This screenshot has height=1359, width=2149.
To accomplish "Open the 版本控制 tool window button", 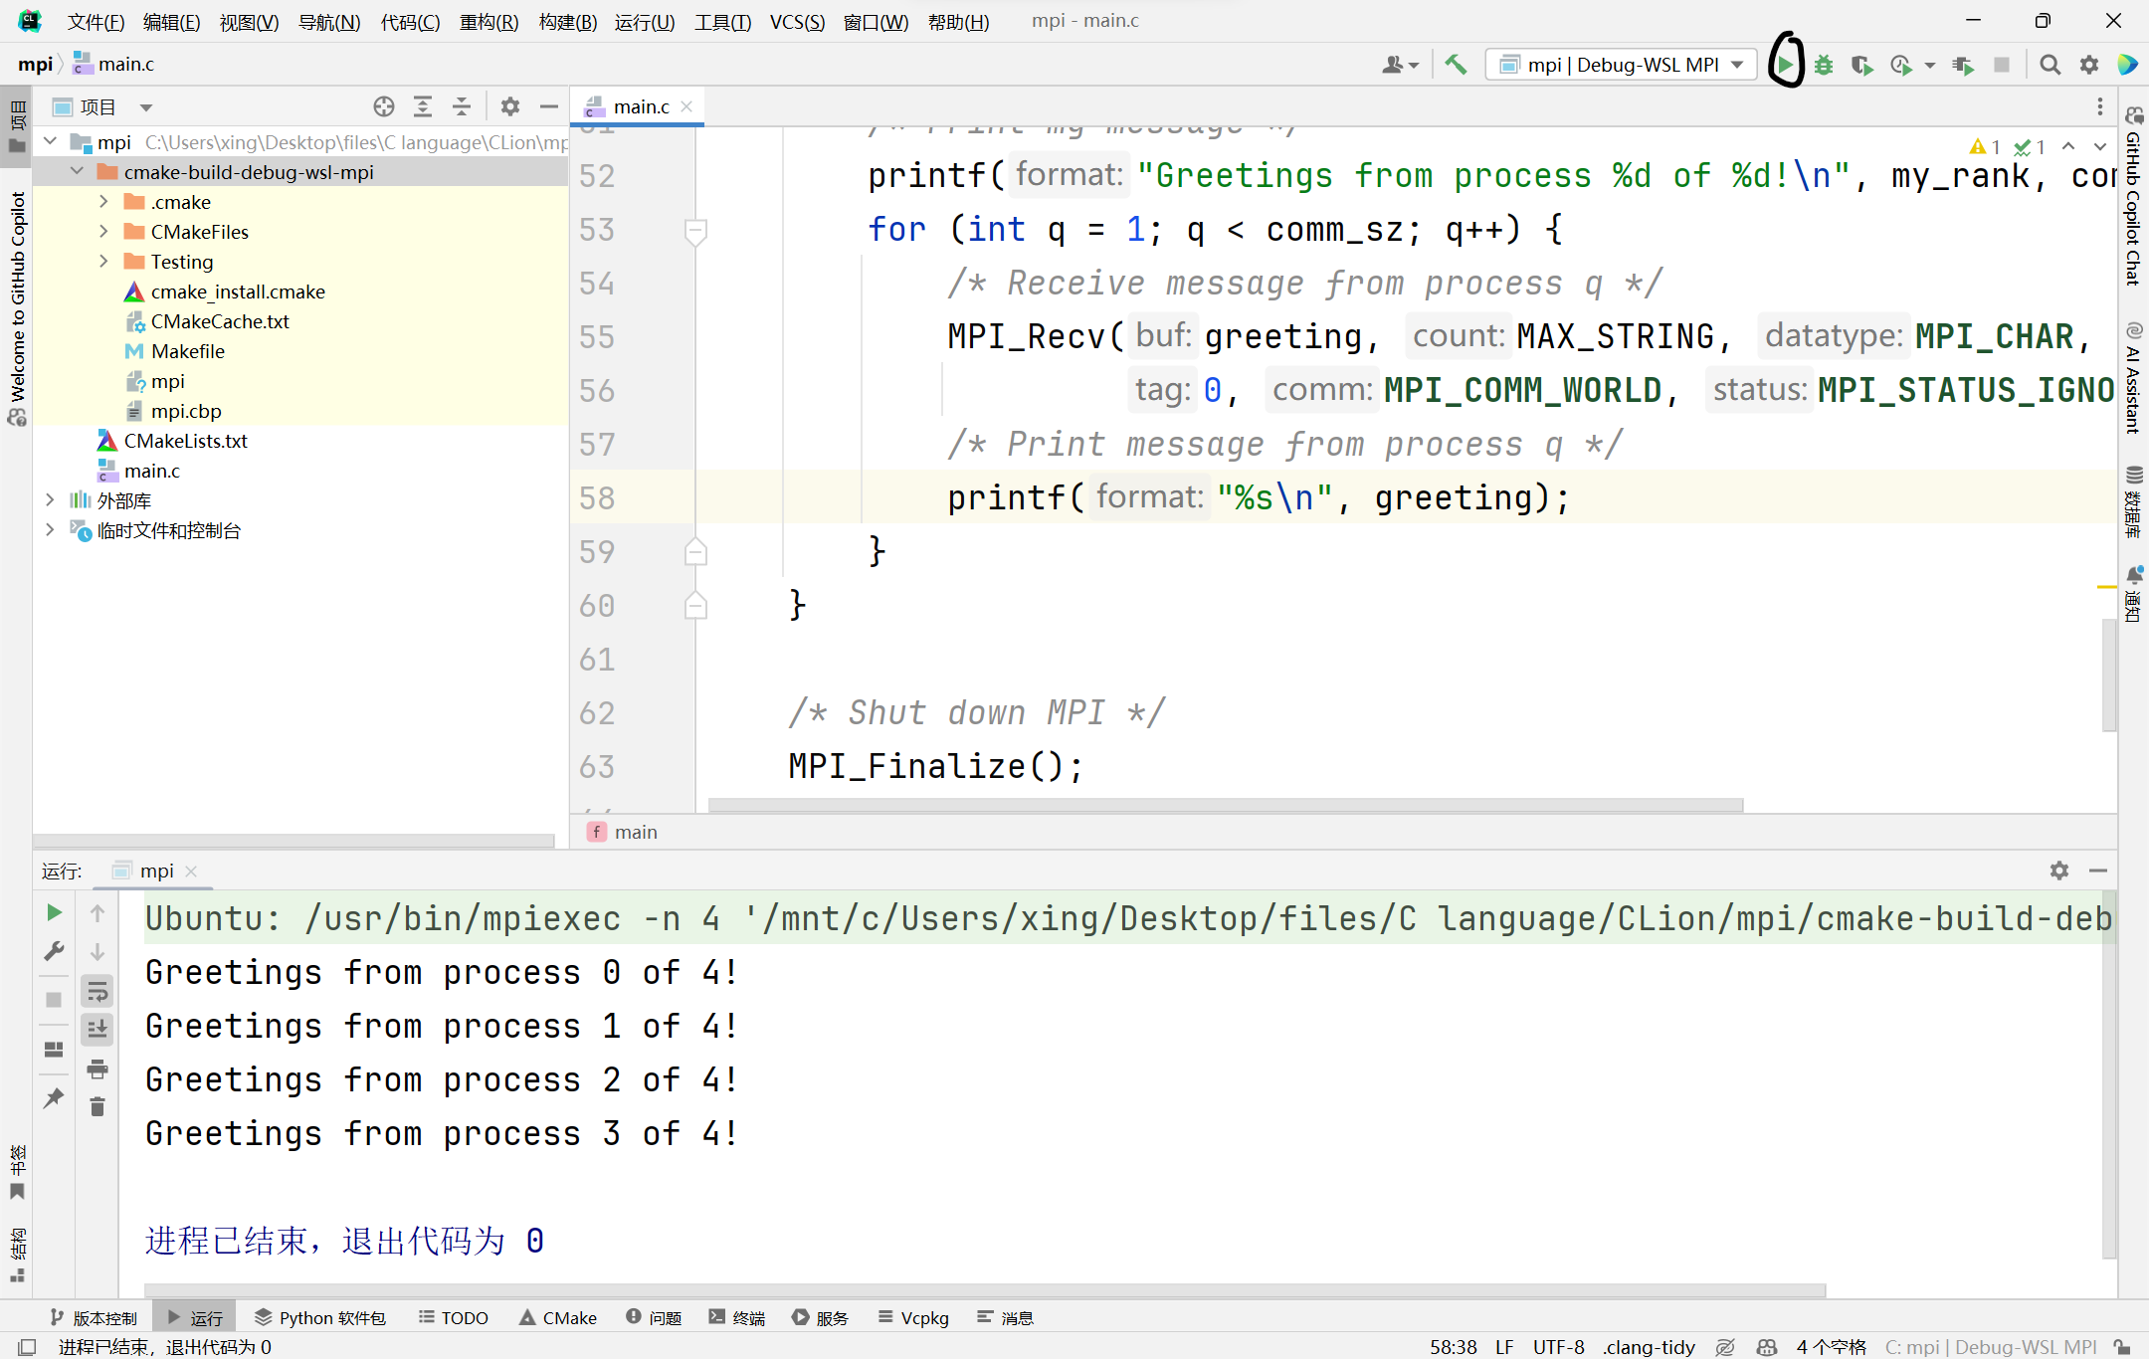I will click(x=94, y=1318).
